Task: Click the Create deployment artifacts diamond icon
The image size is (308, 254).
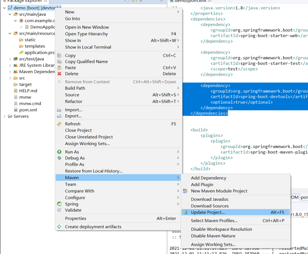Action: [59, 226]
